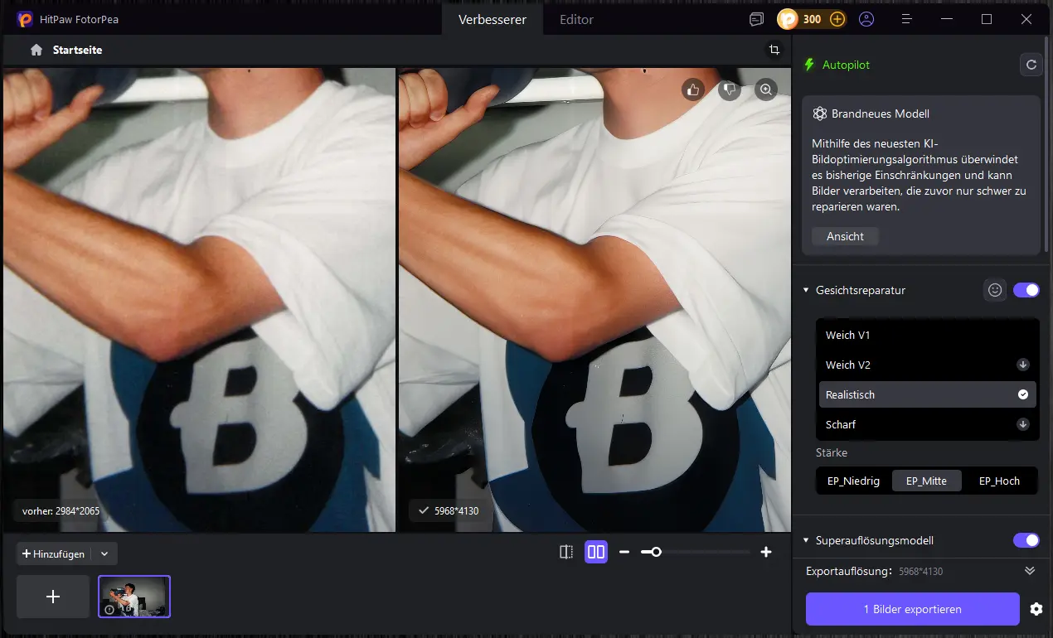Screen dimensions: 1053x638
Task: Open the user account profile icon
Action: 866,19
